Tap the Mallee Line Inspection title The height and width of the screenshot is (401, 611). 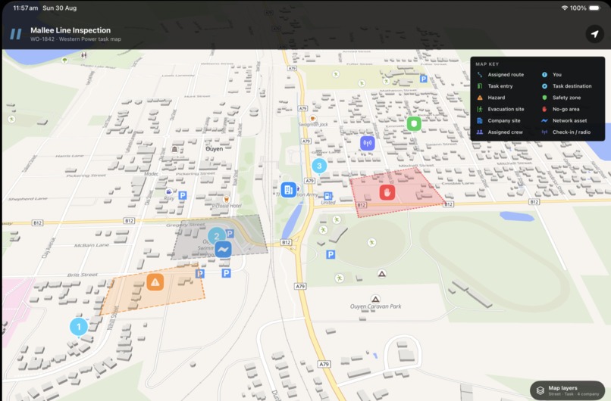coord(70,30)
